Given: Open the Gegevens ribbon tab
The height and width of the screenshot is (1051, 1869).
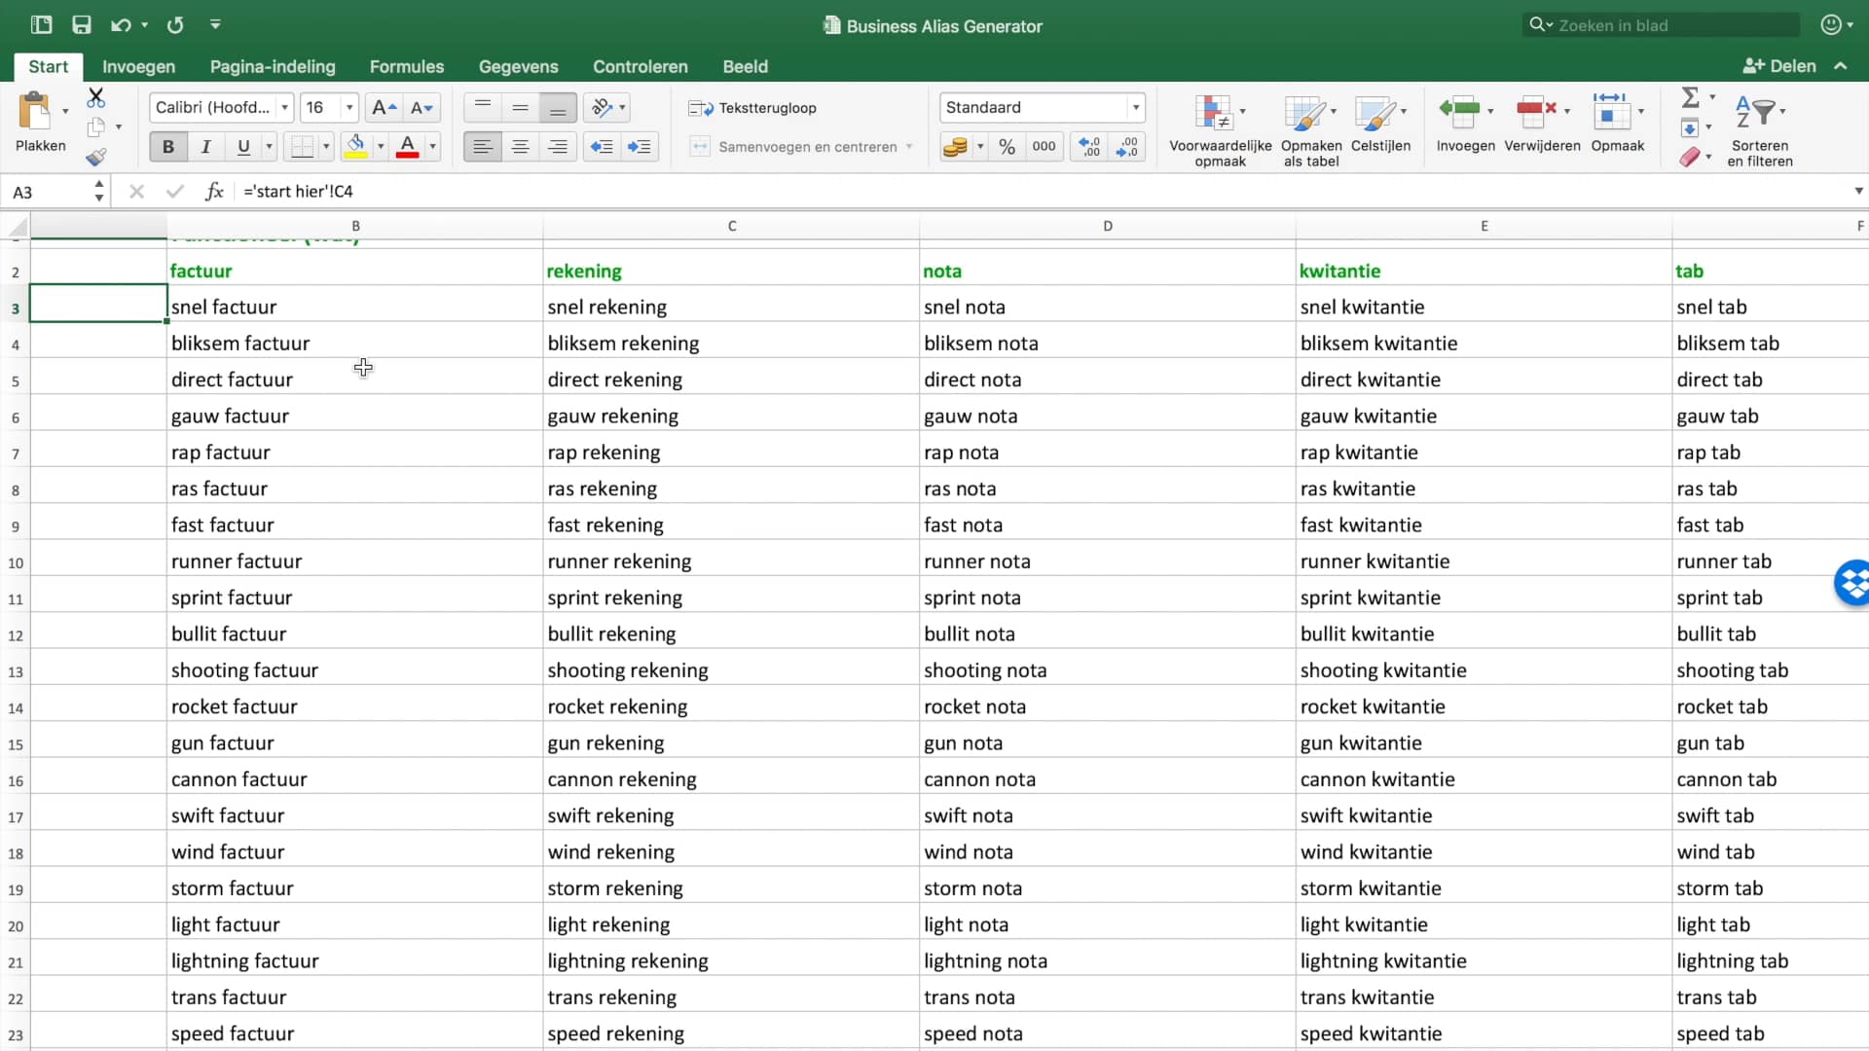Looking at the screenshot, I should pos(518,66).
